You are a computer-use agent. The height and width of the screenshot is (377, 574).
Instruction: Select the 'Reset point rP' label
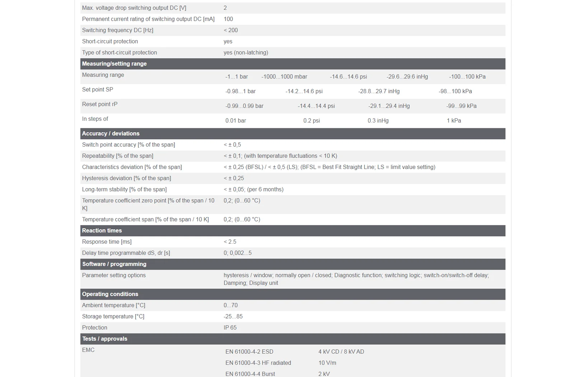click(x=100, y=104)
